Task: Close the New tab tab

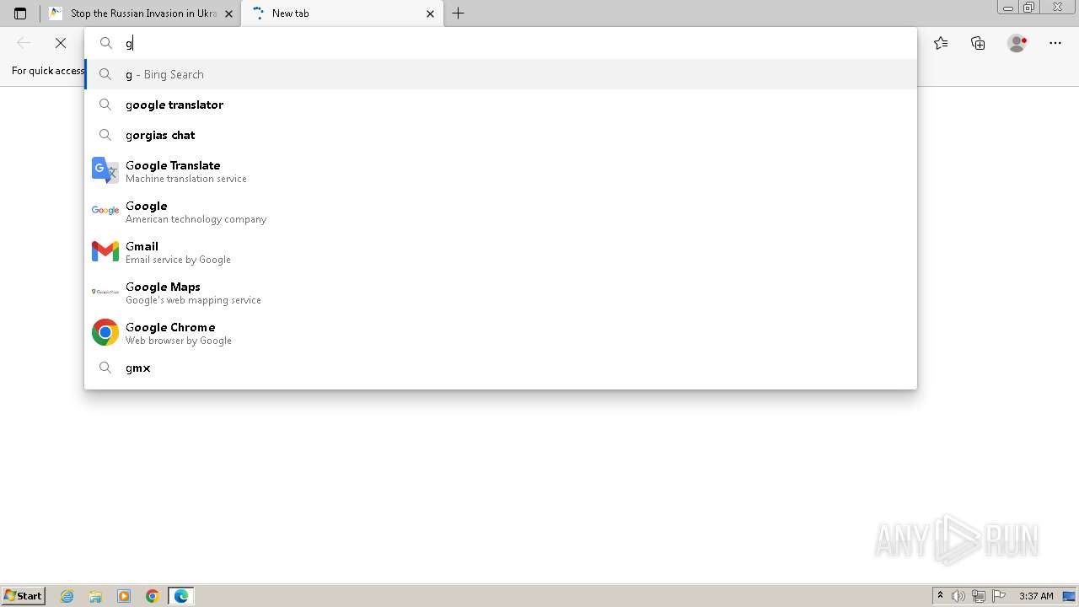Action: pos(430,13)
